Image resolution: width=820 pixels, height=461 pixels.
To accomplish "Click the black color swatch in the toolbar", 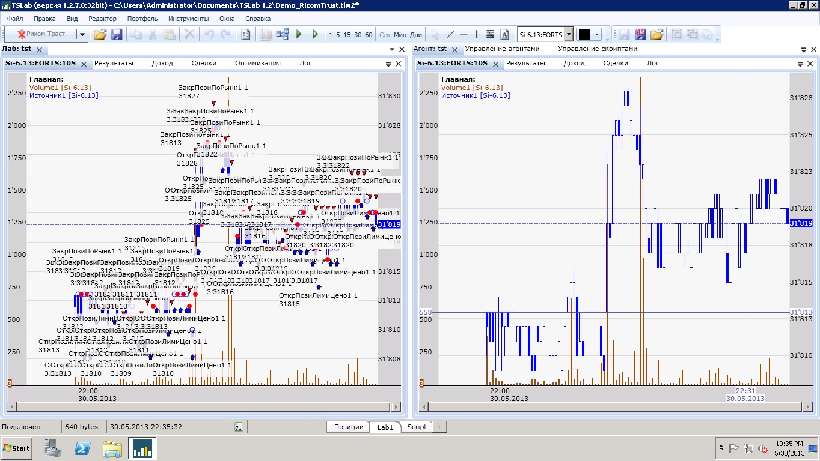I will 584,35.
